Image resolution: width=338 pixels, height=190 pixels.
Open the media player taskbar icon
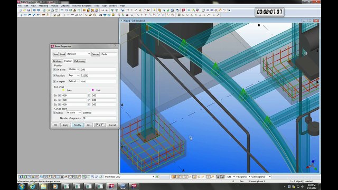click(x=55, y=186)
